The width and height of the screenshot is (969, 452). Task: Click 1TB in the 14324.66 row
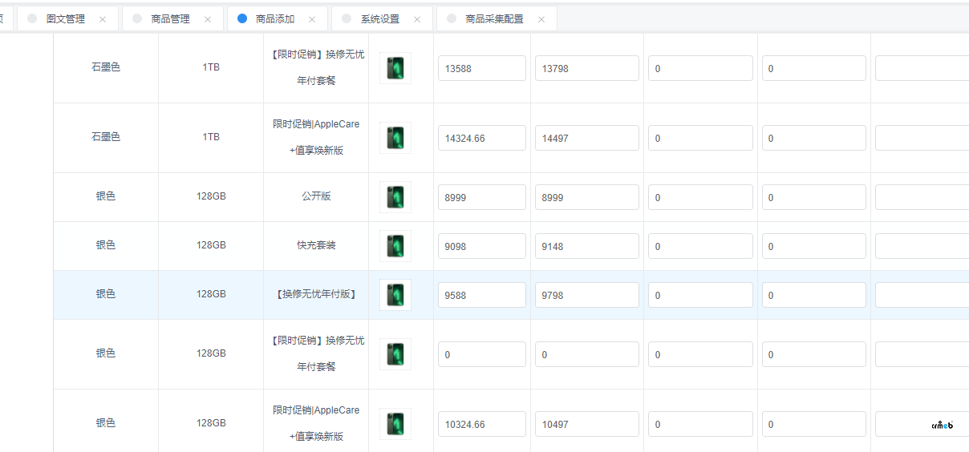[211, 137]
